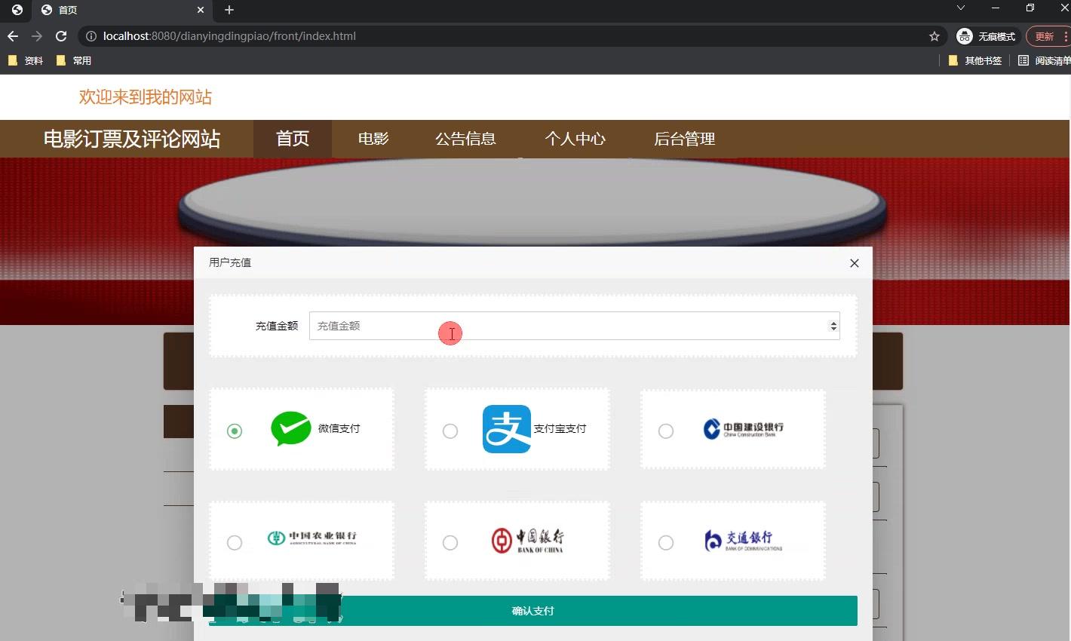Image resolution: width=1071 pixels, height=641 pixels.
Task: Click the blue Alipay logo
Action: coord(507,429)
